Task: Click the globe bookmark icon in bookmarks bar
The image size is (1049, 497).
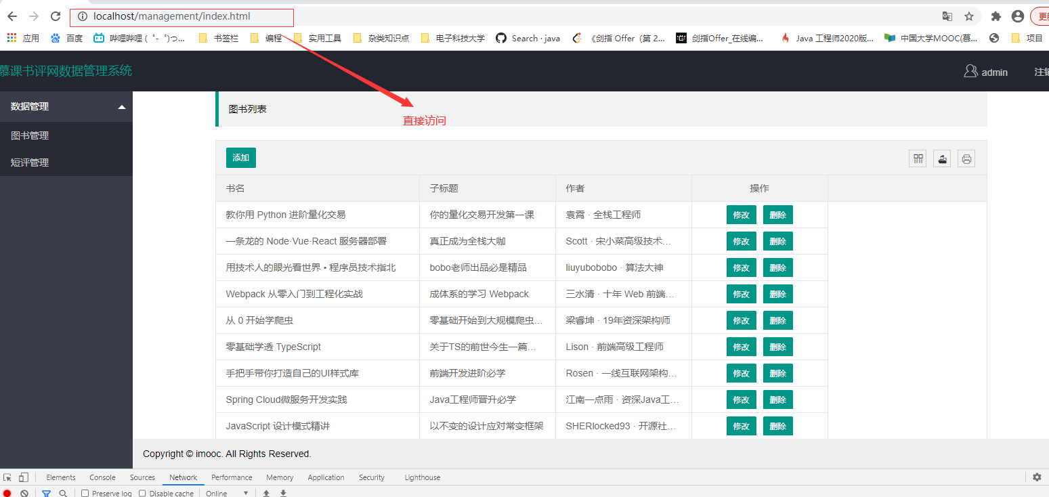Action: [994, 38]
